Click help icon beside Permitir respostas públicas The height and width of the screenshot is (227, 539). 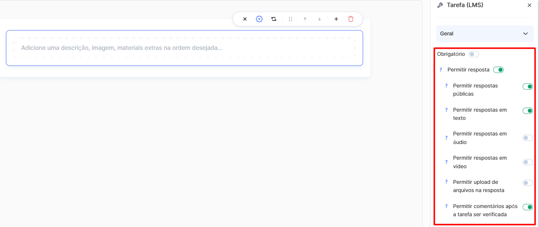pos(446,86)
